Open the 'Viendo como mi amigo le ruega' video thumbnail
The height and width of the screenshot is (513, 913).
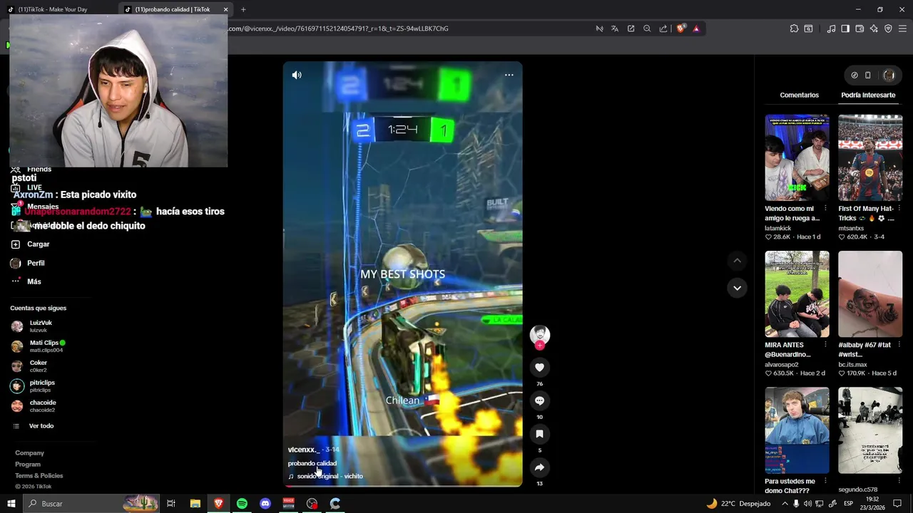click(797, 157)
